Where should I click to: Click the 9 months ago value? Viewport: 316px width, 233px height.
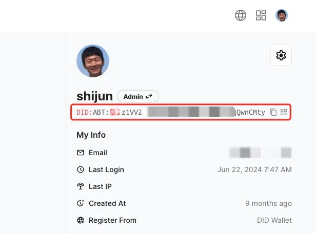coord(268,203)
